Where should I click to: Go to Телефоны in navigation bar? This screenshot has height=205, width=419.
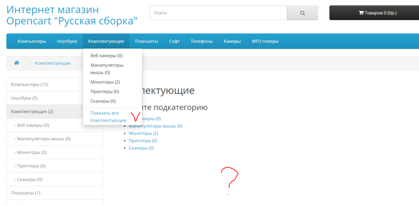[x=202, y=41]
